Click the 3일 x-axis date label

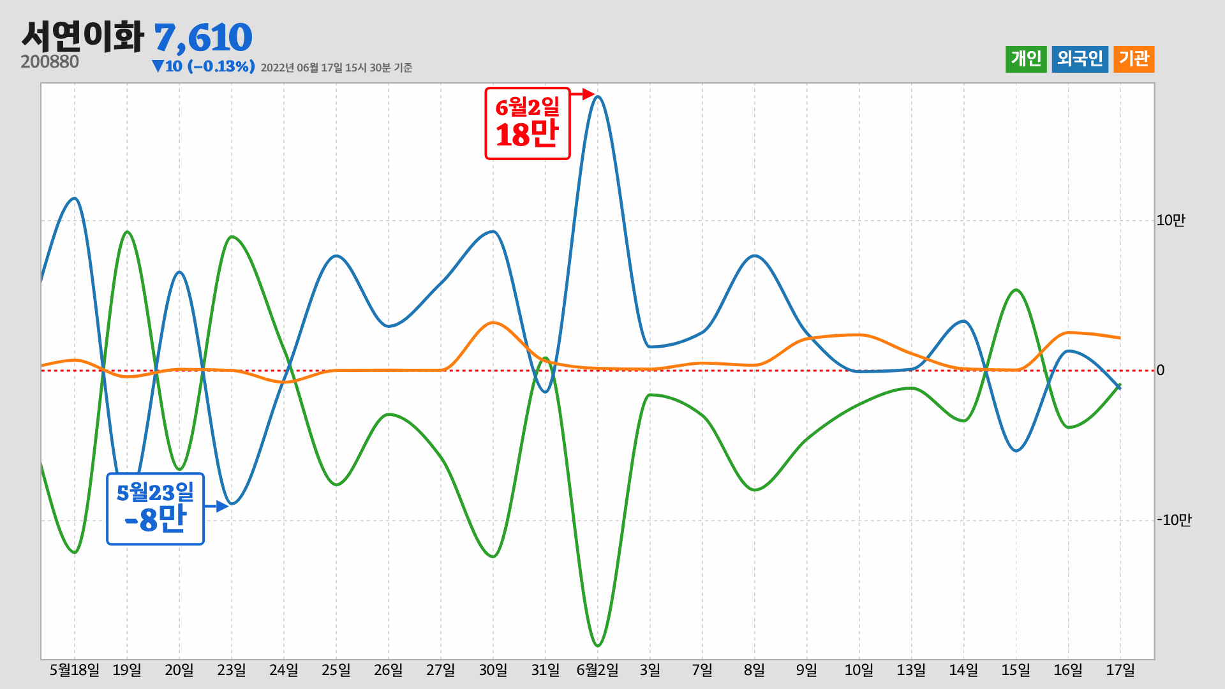point(650,670)
